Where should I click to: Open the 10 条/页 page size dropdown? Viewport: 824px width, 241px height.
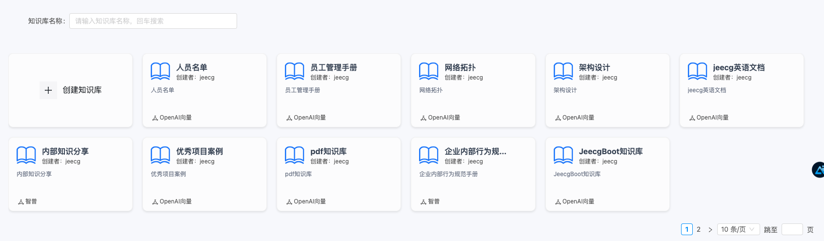tap(738, 229)
